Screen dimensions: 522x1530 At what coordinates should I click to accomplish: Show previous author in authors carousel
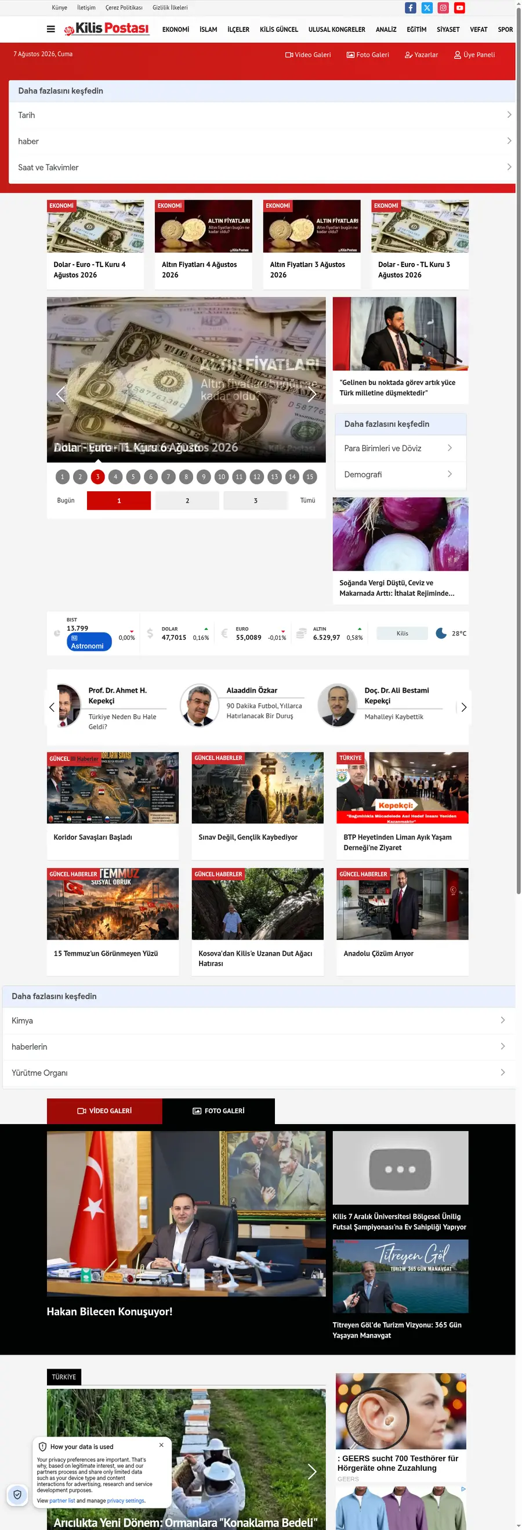pyautogui.click(x=52, y=707)
